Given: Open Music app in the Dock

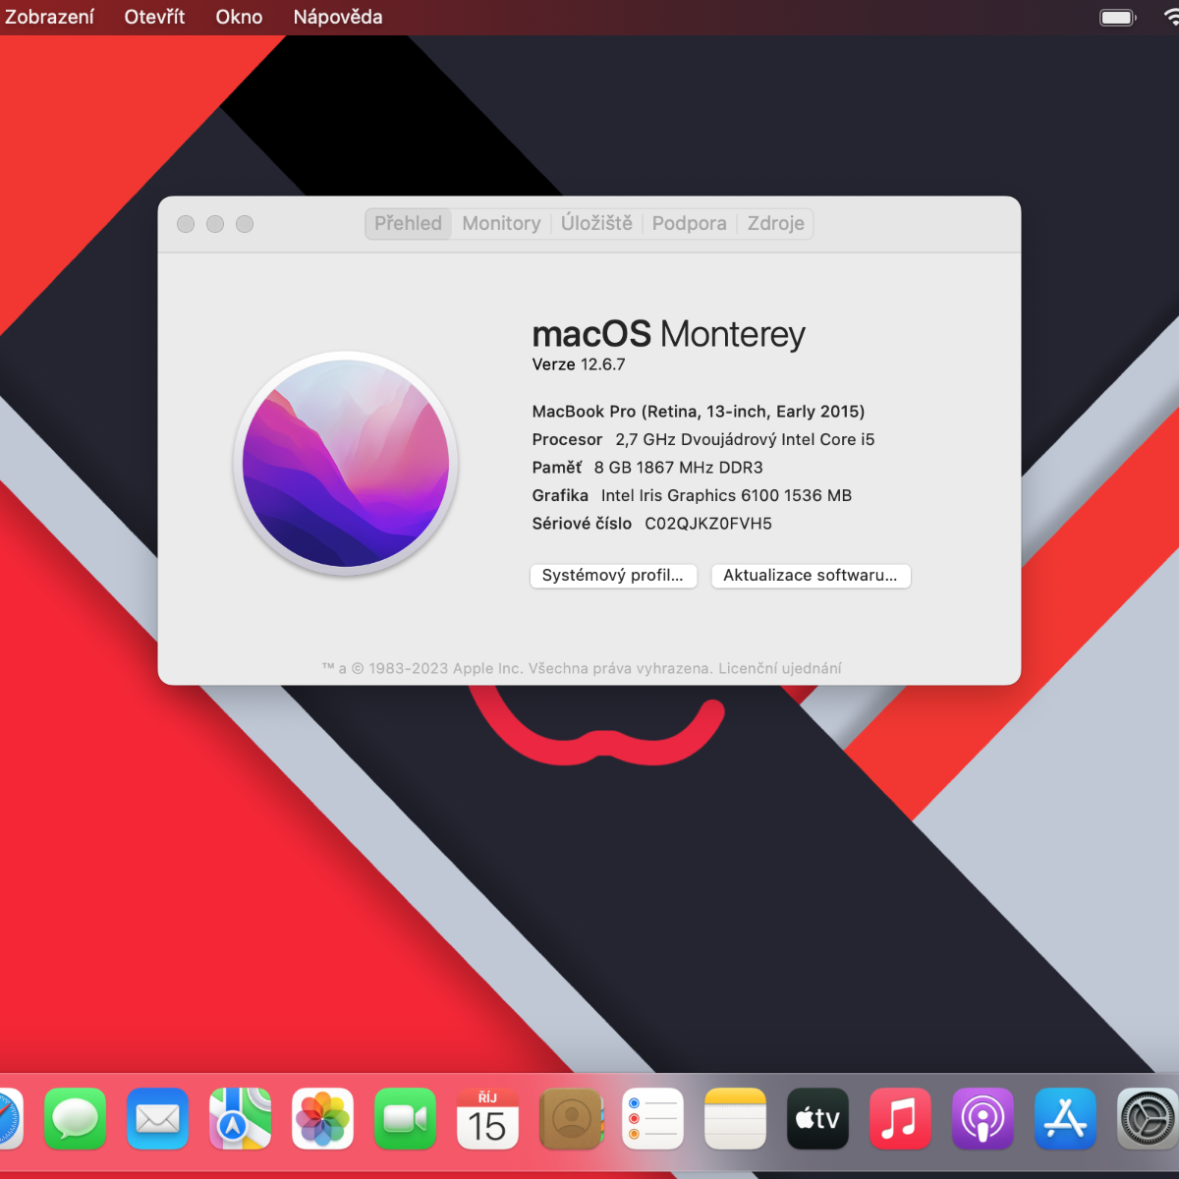Looking at the screenshot, I should (900, 1119).
